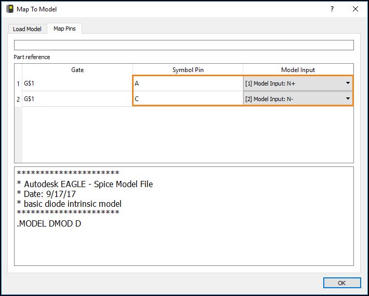The image size is (369, 296).
Task: Click the .MODEL DMOD D line in the Spice text
Action: 49,223
